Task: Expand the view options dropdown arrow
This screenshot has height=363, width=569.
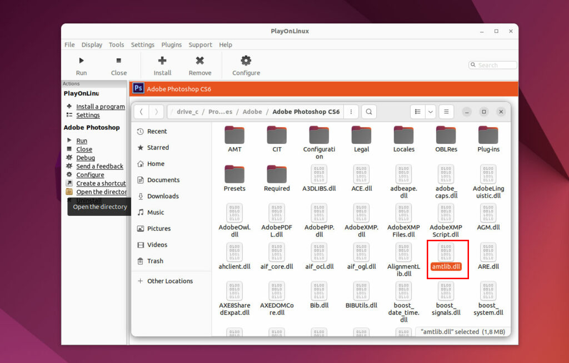Action: [431, 112]
